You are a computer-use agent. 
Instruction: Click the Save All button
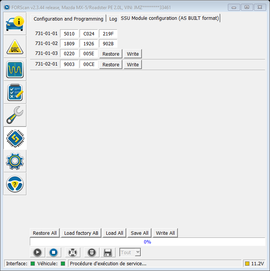[140, 233]
